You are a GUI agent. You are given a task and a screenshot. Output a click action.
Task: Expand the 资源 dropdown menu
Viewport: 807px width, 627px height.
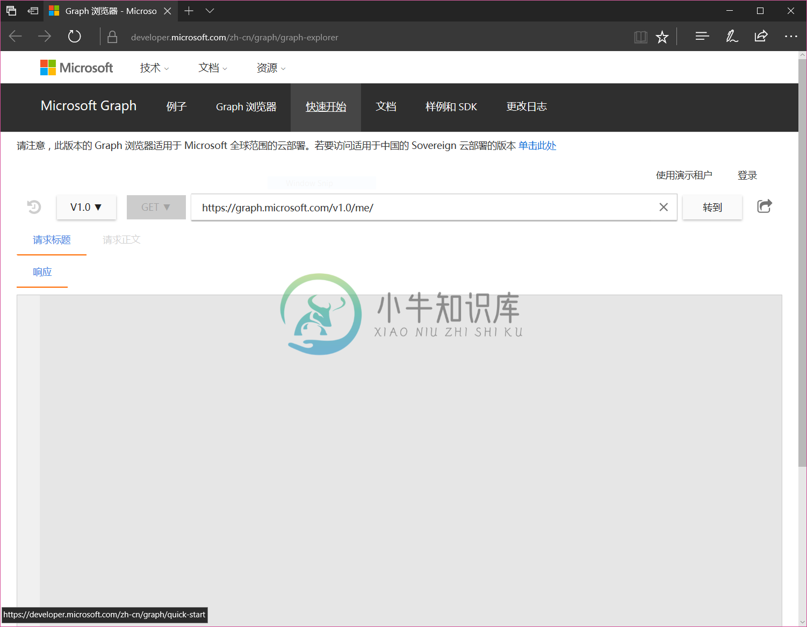(271, 68)
